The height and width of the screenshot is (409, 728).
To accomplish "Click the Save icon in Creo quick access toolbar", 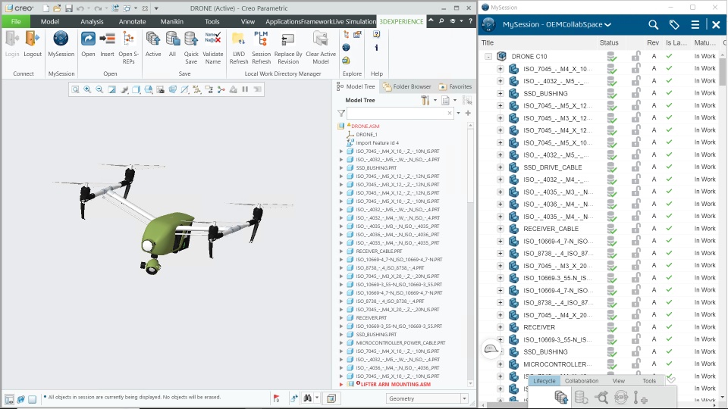I will [69, 8].
